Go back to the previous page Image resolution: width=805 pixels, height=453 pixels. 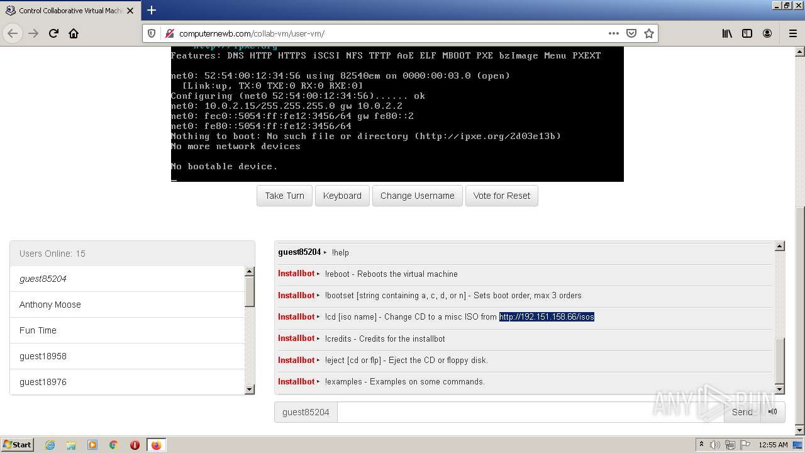pyautogui.click(x=13, y=33)
